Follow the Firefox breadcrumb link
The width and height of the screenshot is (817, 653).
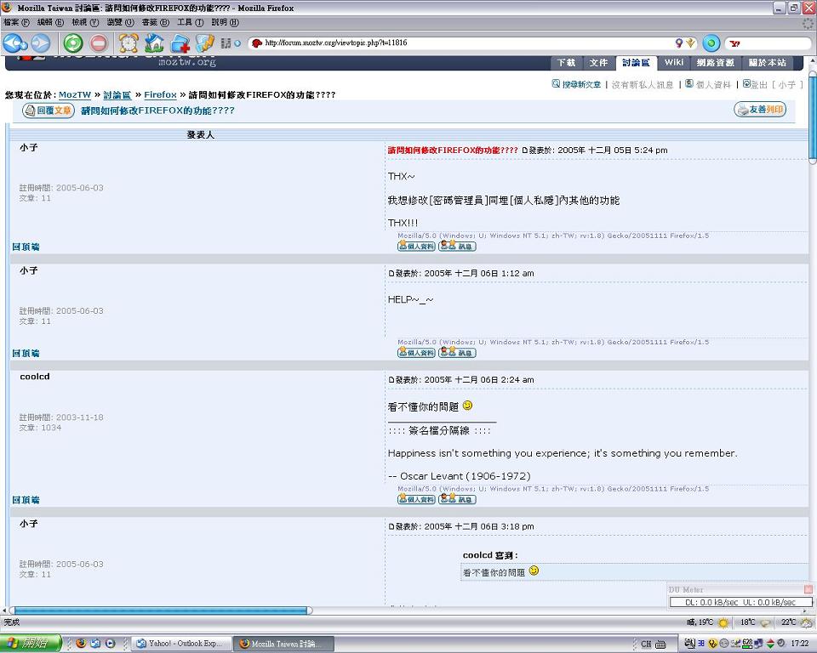[160, 95]
